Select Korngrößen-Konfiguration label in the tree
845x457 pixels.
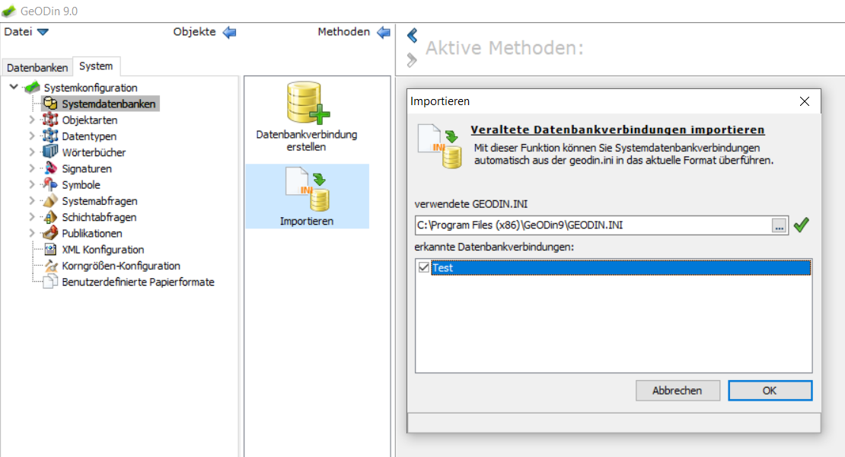pos(121,265)
